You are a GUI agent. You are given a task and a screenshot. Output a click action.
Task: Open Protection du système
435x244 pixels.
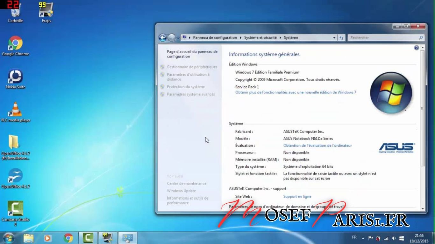tap(186, 87)
